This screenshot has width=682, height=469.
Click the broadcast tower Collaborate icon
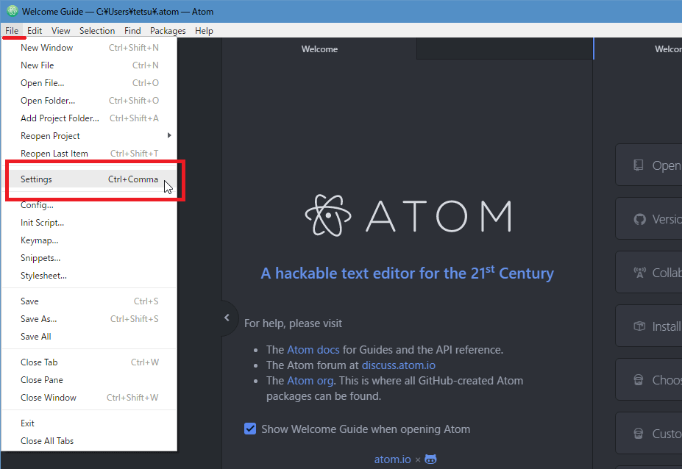[x=639, y=273]
